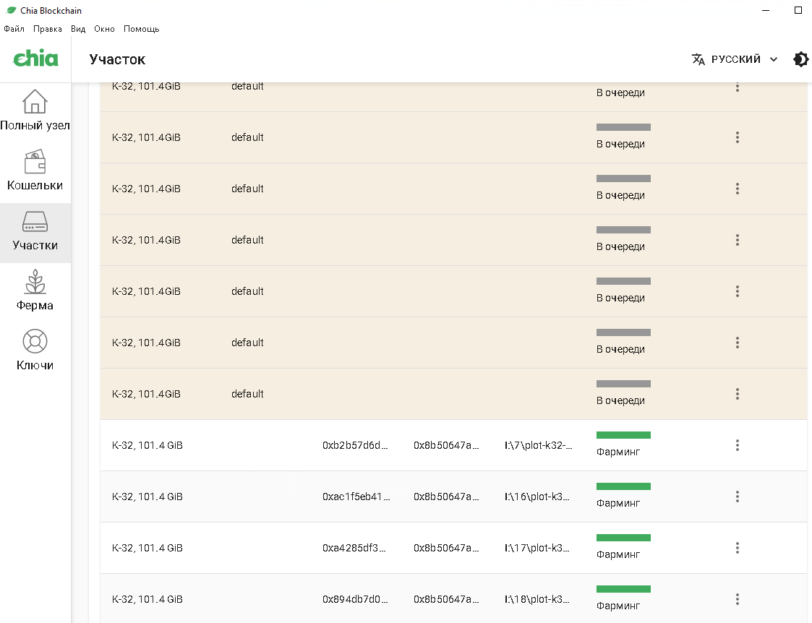Click plot ID 0xac1f5eb41…
The width and height of the screenshot is (812, 623).
point(356,497)
